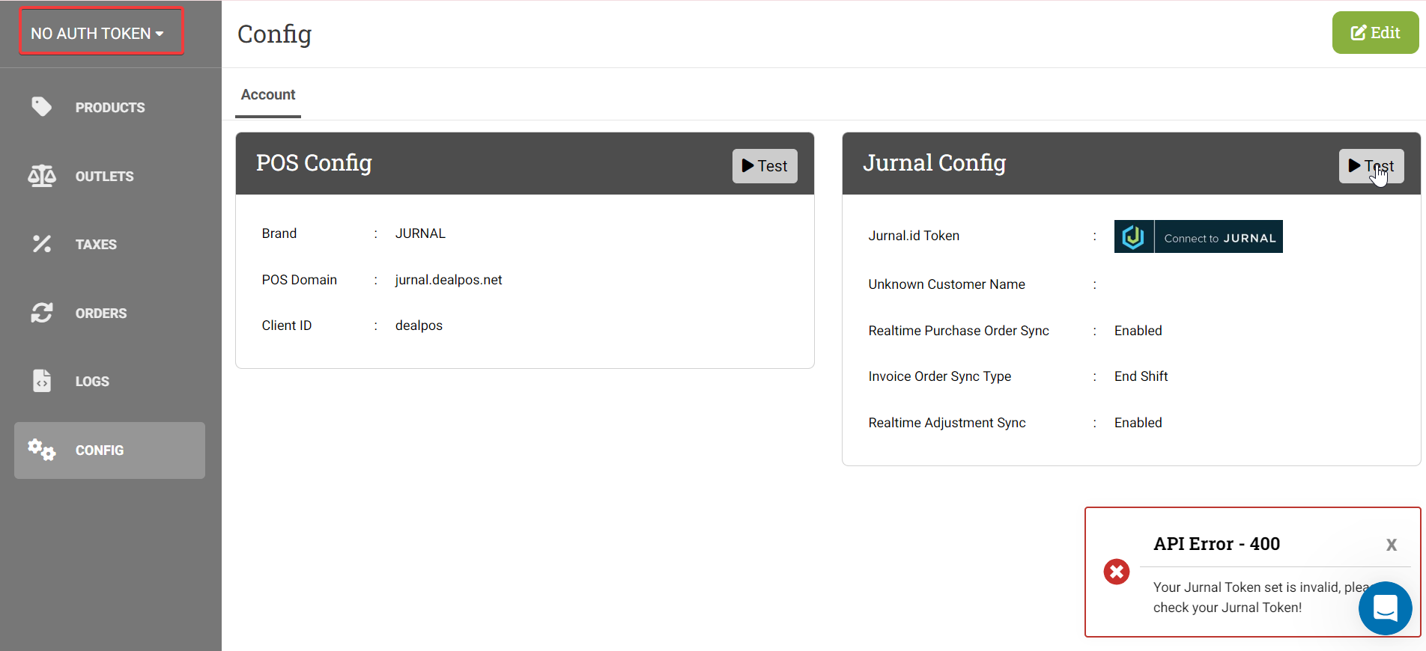Click the POS Domain label
The height and width of the screenshot is (651, 1426).
299,280
